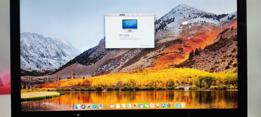Open the iTunes music note icon
The image size is (261, 117).
tap(152, 105)
